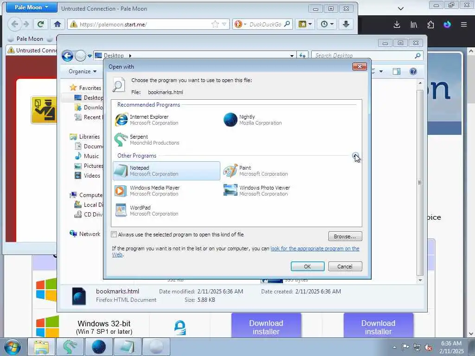Screen dimensions: 475x356
Task: Open Pale Moon downloads arrow button
Action: [x=346, y=24]
